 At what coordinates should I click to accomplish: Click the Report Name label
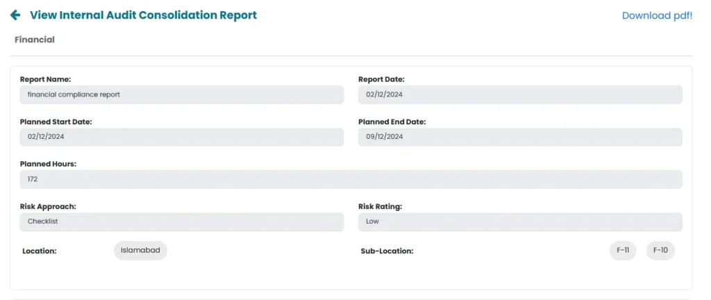45,79
